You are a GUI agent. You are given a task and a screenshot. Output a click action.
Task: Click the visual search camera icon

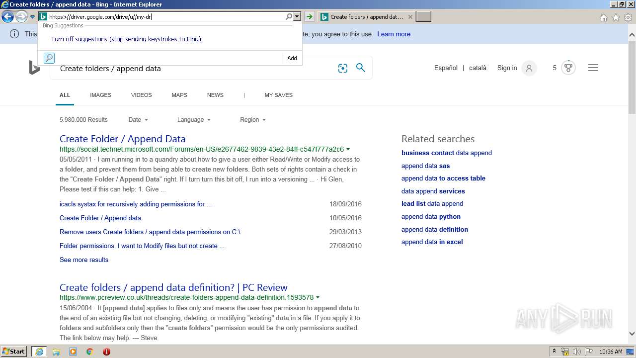click(x=343, y=68)
